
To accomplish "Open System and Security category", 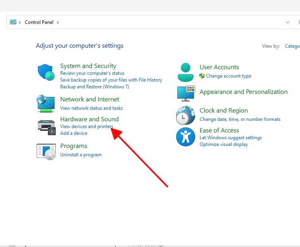I will pos(88,66).
